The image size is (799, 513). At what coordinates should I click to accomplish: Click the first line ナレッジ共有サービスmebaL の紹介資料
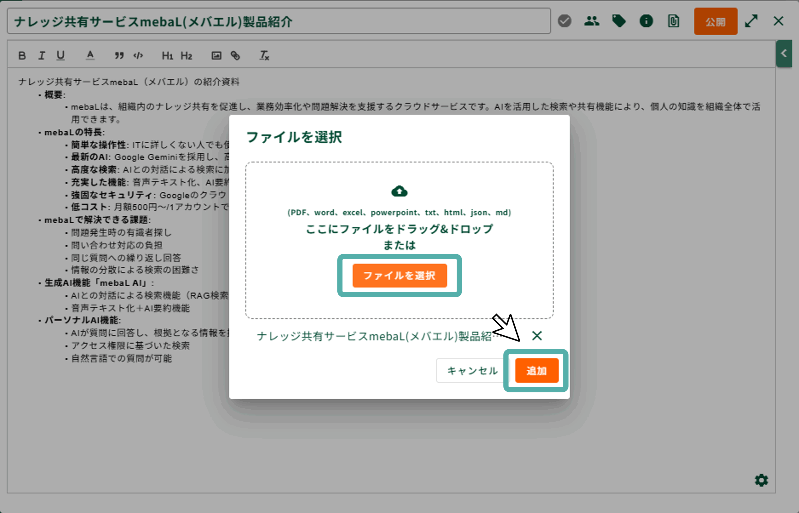click(129, 82)
